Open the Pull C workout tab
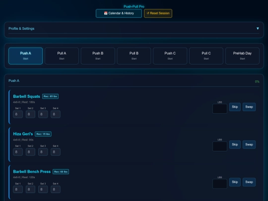The height and width of the screenshot is (201, 268). (x=206, y=56)
